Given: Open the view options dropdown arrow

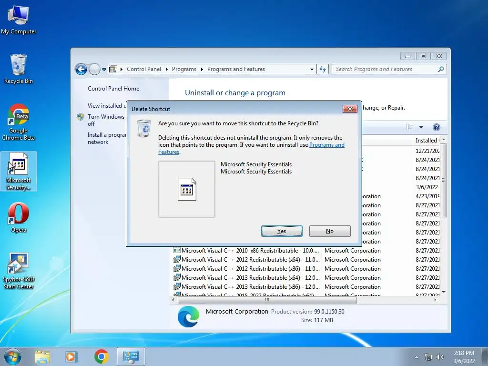Looking at the screenshot, I should (421, 127).
